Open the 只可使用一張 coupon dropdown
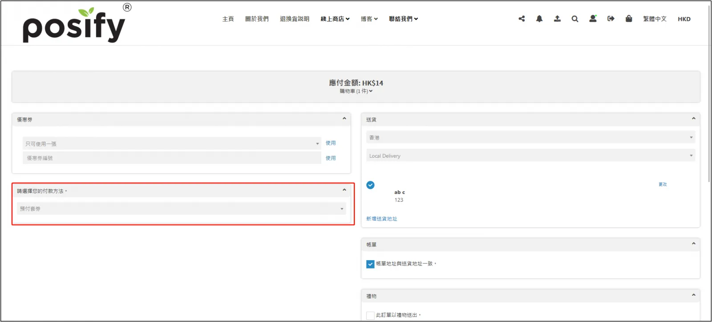The height and width of the screenshot is (322, 712). (x=172, y=144)
